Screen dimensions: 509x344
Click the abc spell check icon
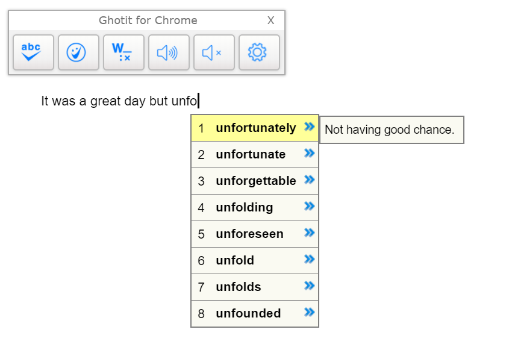[33, 53]
